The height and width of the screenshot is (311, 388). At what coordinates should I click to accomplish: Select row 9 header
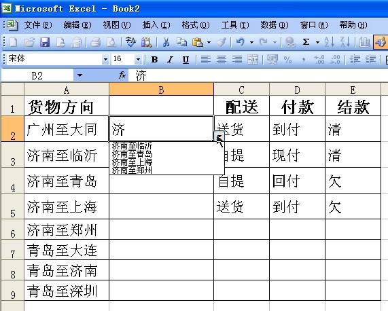(x=13, y=291)
